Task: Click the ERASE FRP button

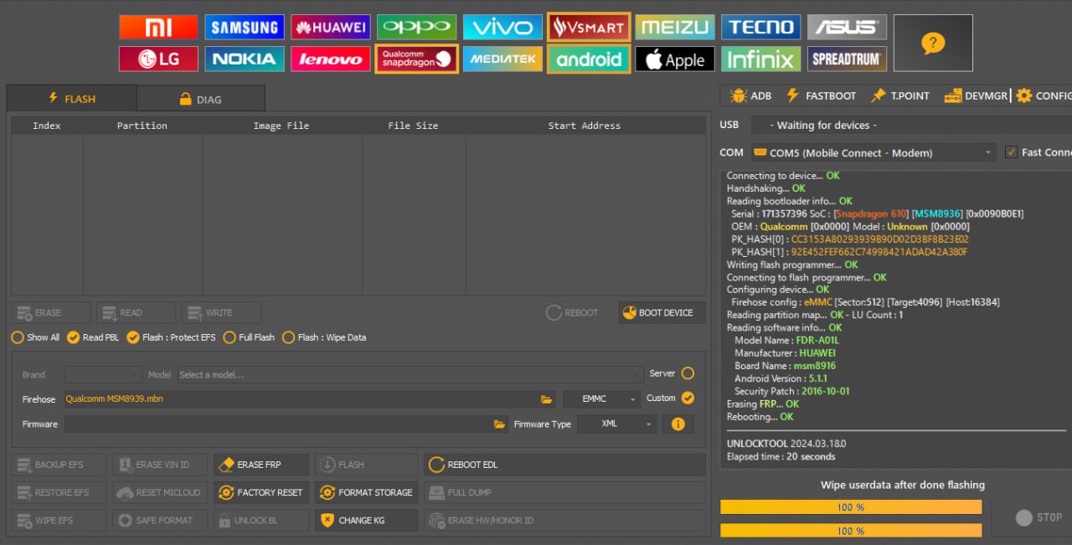Action: click(x=260, y=465)
